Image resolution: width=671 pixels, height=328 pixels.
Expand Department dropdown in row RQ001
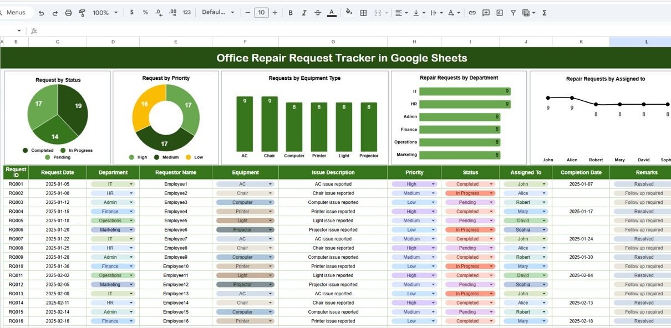coord(131,184)
